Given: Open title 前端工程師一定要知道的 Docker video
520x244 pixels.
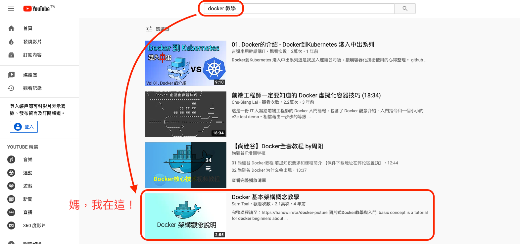Looking at the screenshot, I should 306,95.
